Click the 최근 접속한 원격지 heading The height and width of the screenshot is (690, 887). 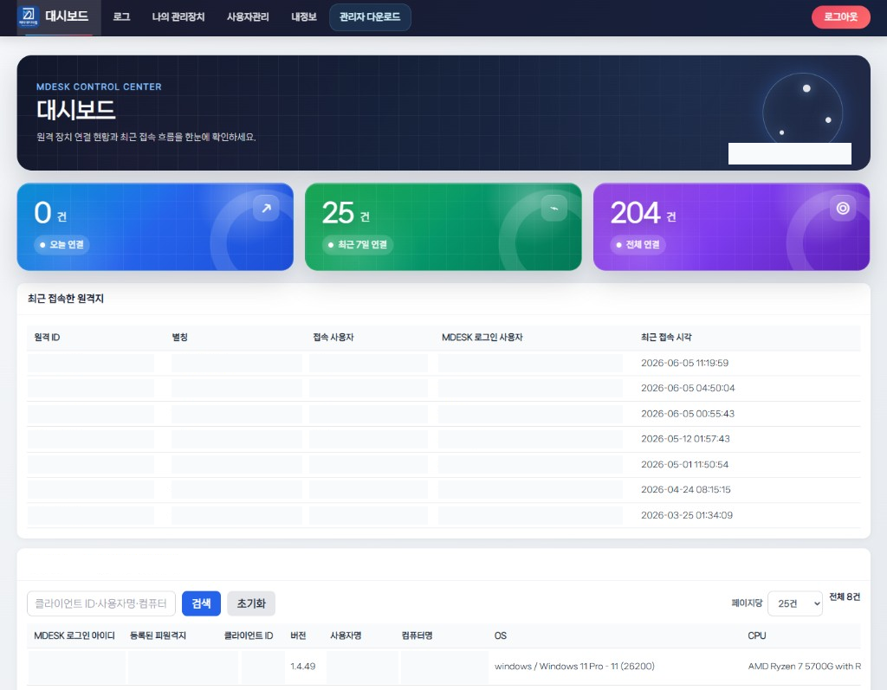(66, 299)
